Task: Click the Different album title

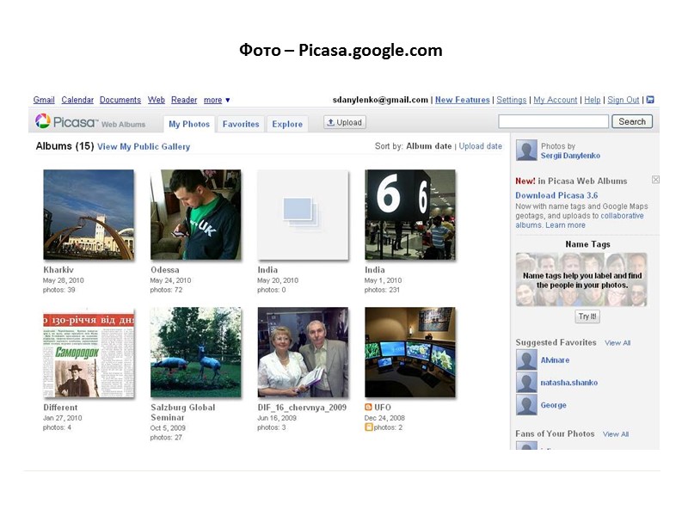Action: pos(60,407)
